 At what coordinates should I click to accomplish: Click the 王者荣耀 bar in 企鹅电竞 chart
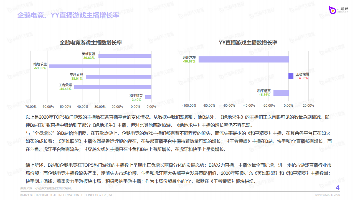tap(113, 87)
